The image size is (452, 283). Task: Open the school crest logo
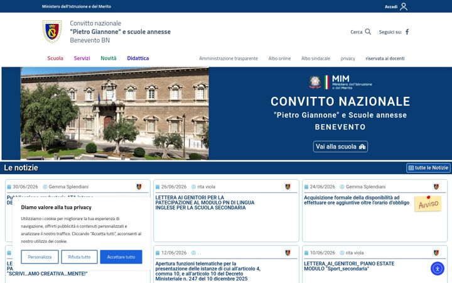coord(52,31)
